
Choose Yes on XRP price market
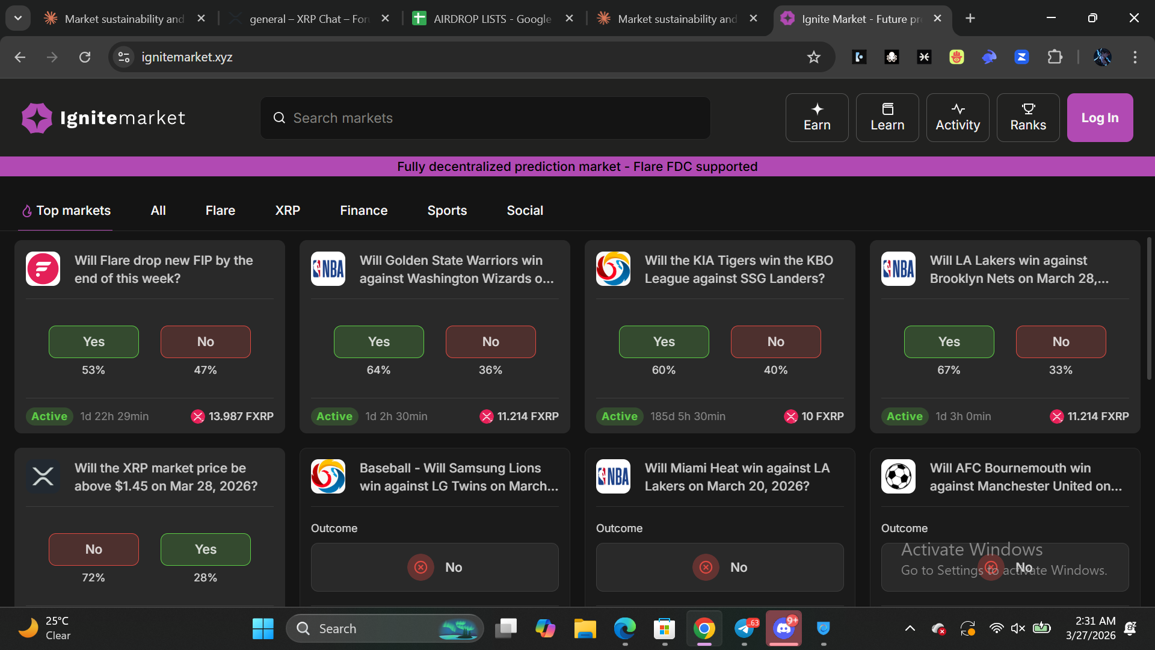[205, 549]
